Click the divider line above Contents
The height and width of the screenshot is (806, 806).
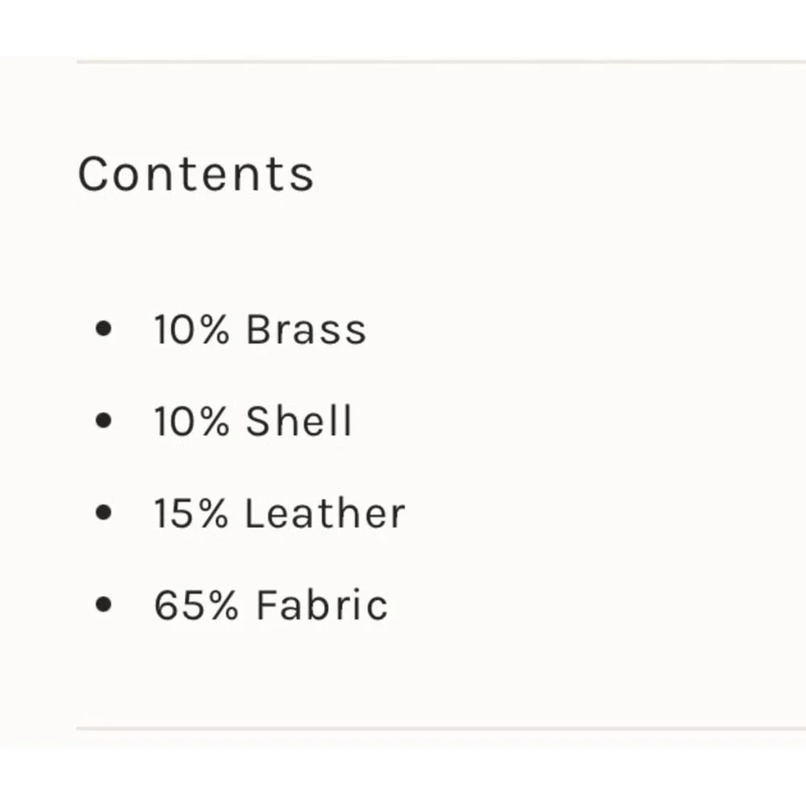(x=441, y=62)
